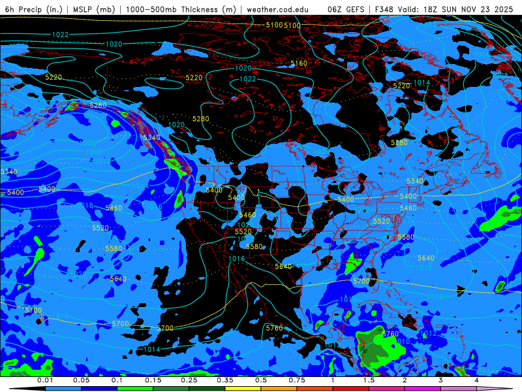Screen dimensions: 522x392
Task: Click the 5160 thickness contour label
Action: [x=299, y=63]
